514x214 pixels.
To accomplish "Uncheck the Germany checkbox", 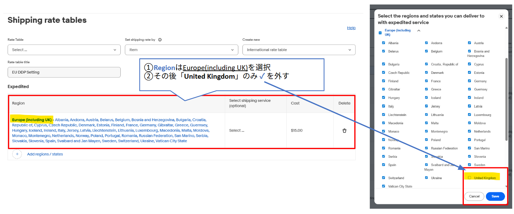I will coord(469,81).
